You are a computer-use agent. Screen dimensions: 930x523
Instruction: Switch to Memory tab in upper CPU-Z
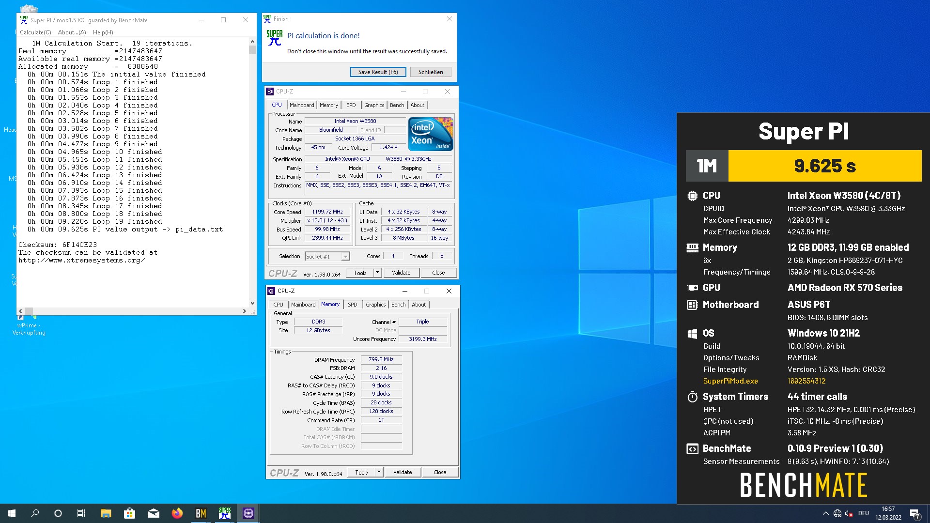[329, 105]
